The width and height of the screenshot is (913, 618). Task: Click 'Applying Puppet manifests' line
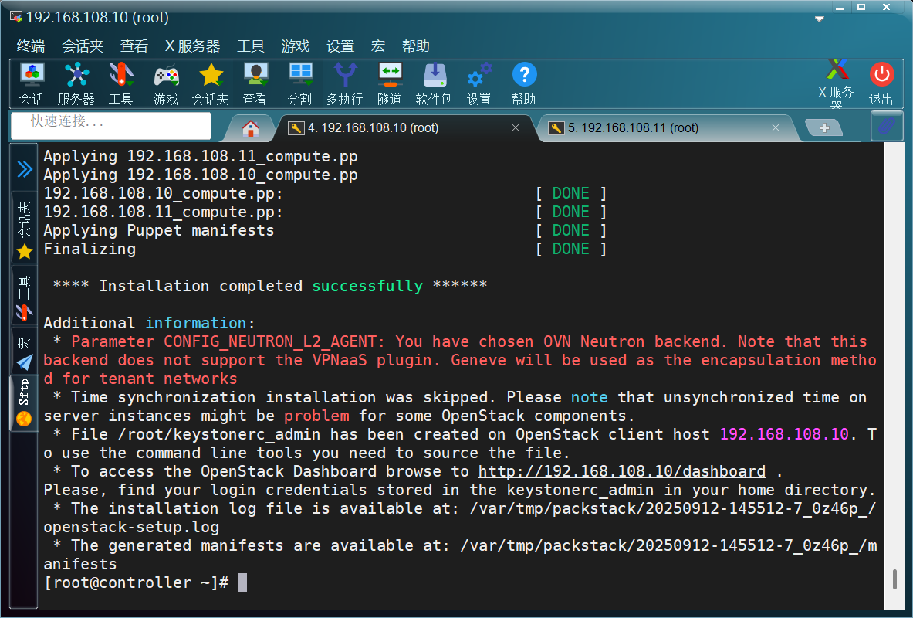click(x=159, y=230)
